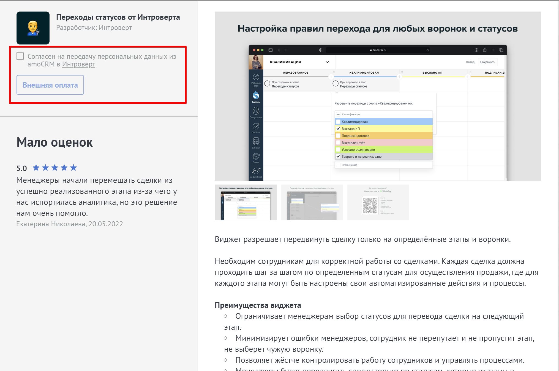Collapse Квалификация group in preview list

338,114
